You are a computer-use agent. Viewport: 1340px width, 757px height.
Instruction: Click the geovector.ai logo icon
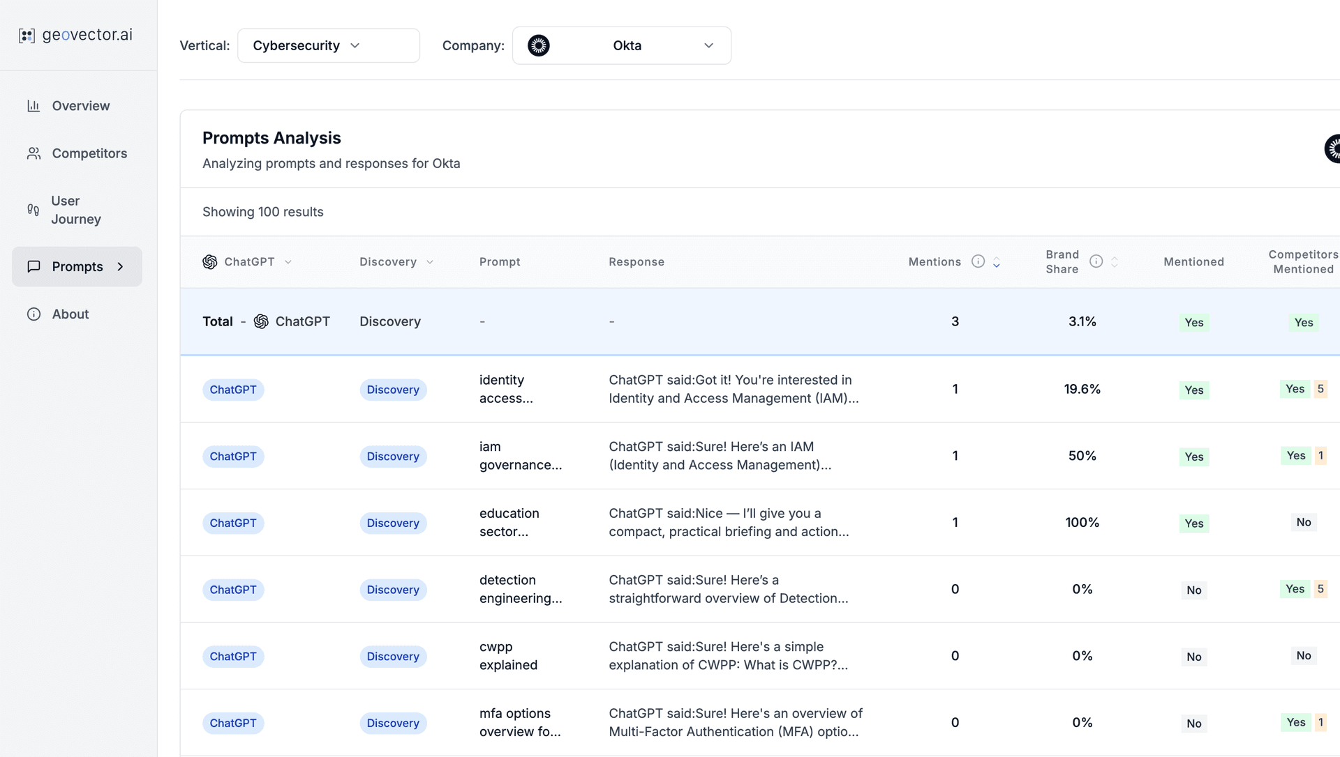(27, 35)
